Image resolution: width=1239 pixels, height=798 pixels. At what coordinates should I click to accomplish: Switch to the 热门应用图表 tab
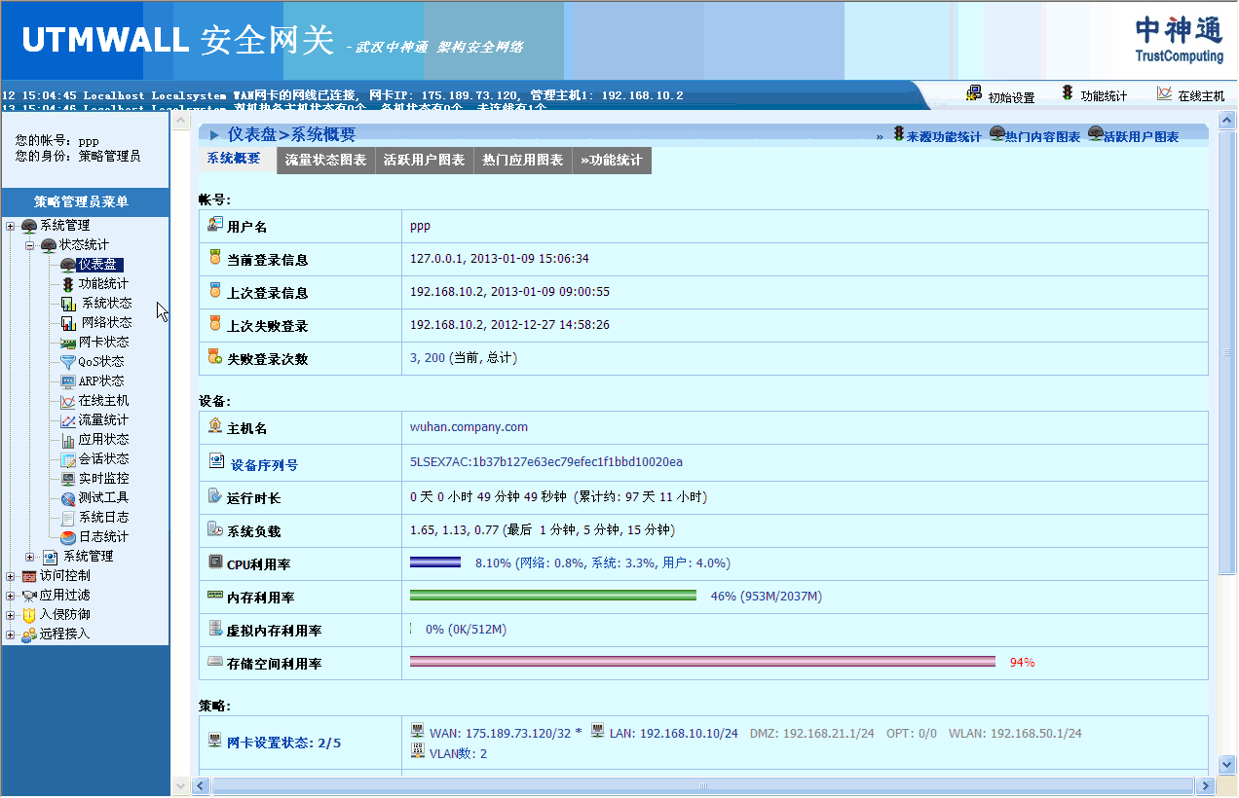coord(522,161)
